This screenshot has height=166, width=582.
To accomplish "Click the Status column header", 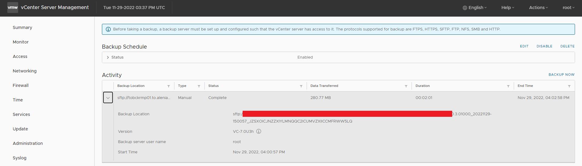I will click(214, 86).
